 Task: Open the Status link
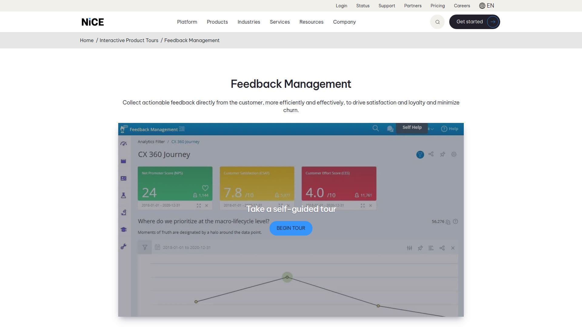[363, 6]
